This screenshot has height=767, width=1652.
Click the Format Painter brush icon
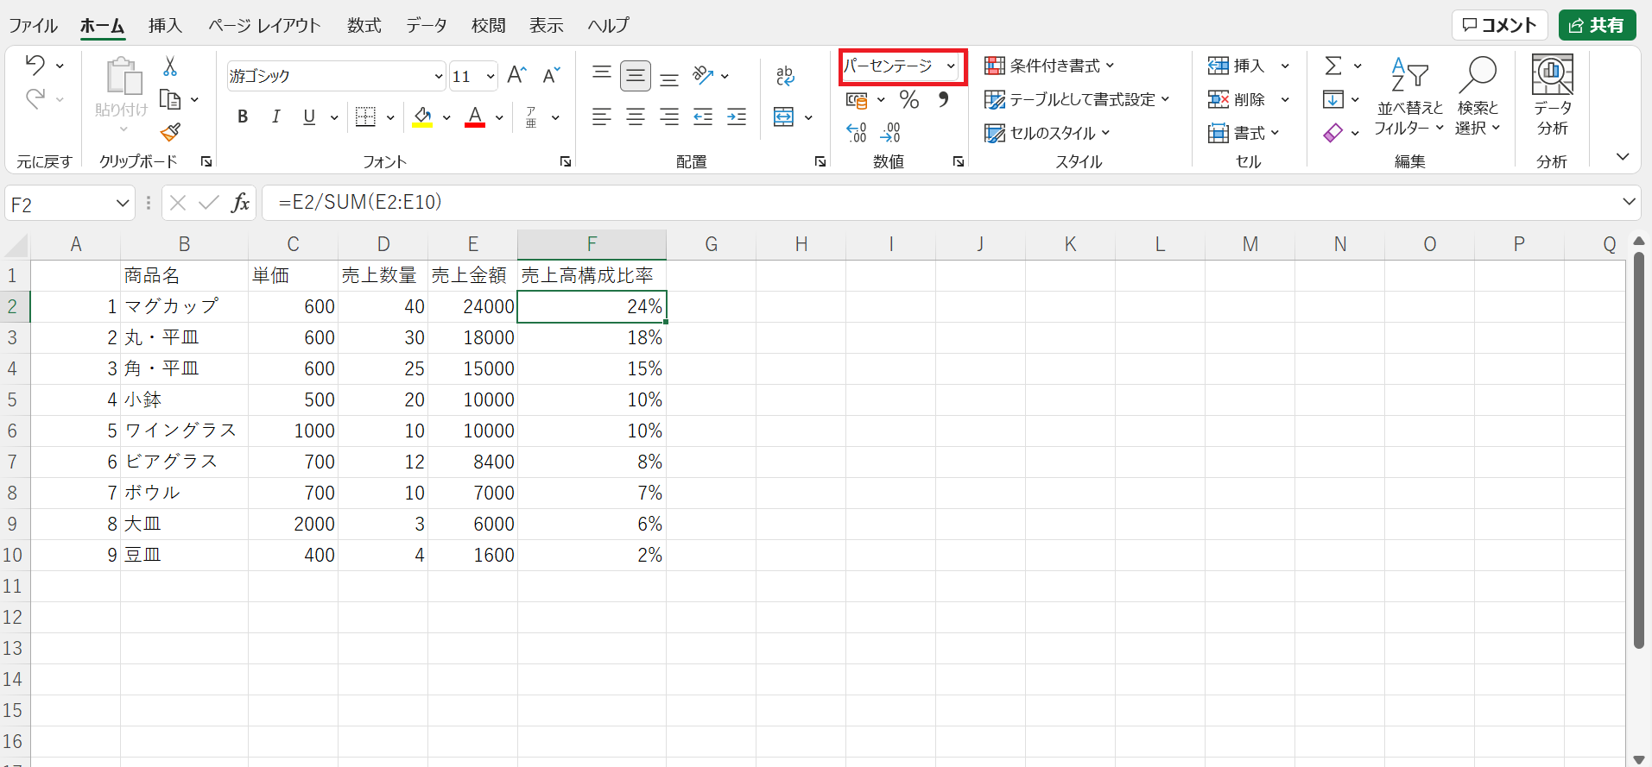point(170,132)
